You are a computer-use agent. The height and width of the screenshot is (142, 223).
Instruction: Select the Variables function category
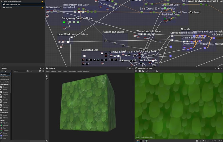pos(5,92)
